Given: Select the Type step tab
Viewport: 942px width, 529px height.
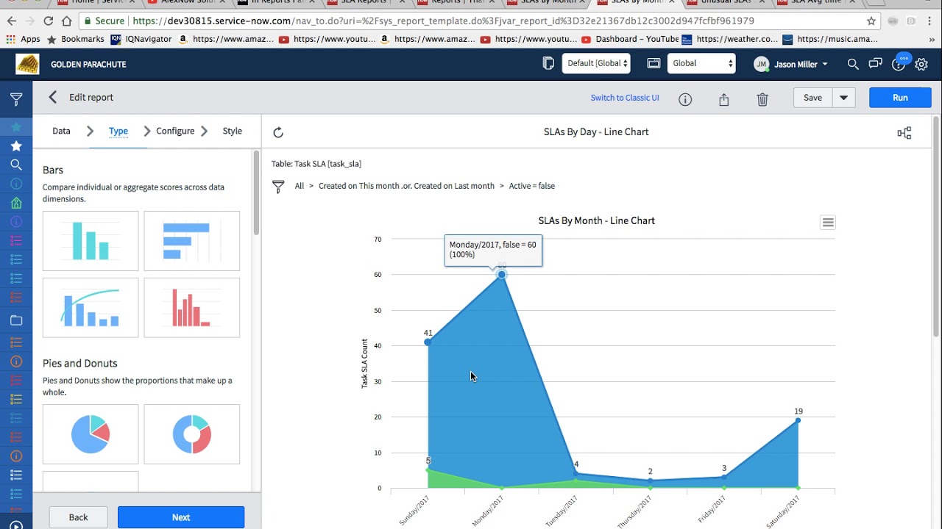Looking at the screenshot, I should 118,131.
